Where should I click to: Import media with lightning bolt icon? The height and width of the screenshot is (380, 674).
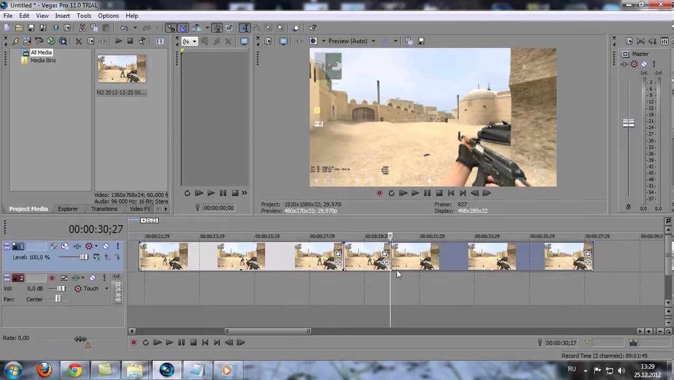click(16, 41)
